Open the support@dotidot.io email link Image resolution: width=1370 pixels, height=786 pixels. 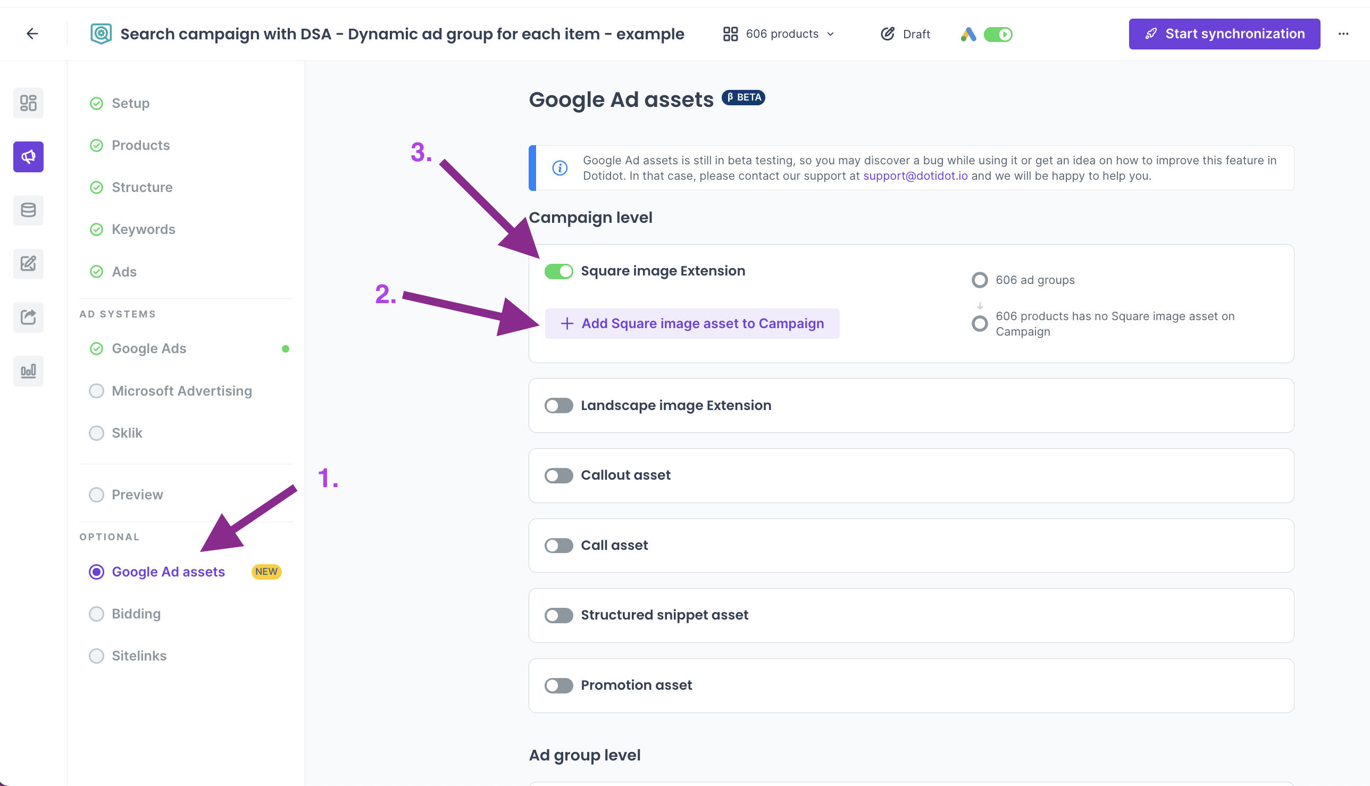coord(915,176)
